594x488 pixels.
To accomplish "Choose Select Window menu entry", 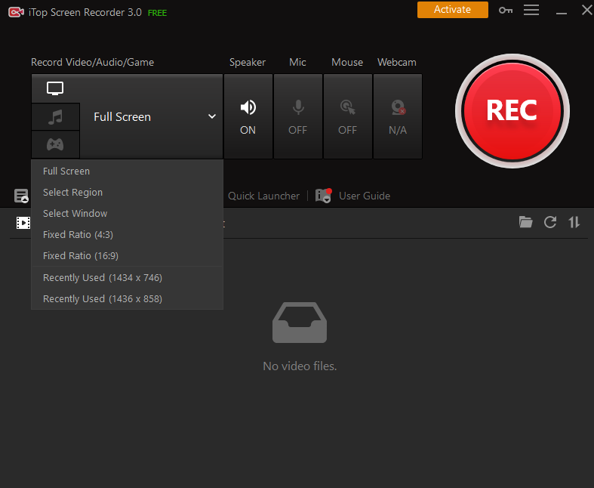I will 75,214.
